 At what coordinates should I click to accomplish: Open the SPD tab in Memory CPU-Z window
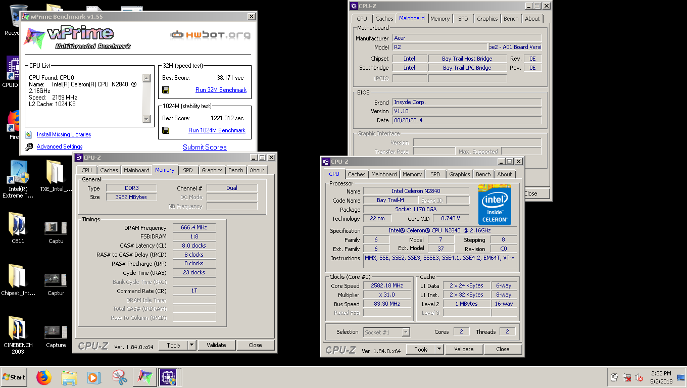pyautogui.click(x=187, y=170)
